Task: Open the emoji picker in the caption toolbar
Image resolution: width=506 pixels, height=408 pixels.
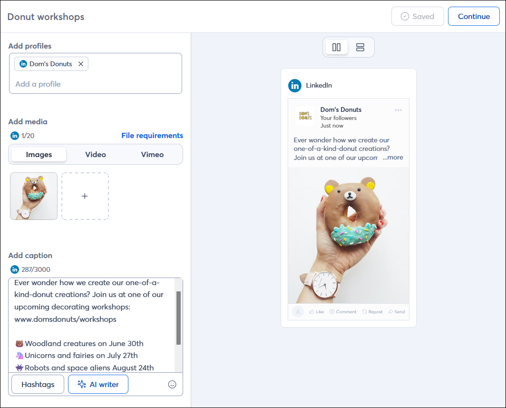Action: (172, 384)
